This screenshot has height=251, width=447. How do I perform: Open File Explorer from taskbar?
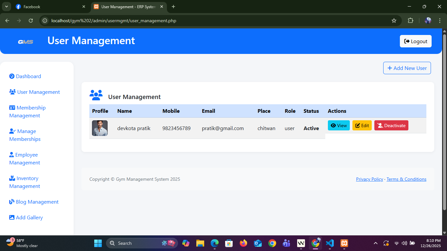click(200, 243)
